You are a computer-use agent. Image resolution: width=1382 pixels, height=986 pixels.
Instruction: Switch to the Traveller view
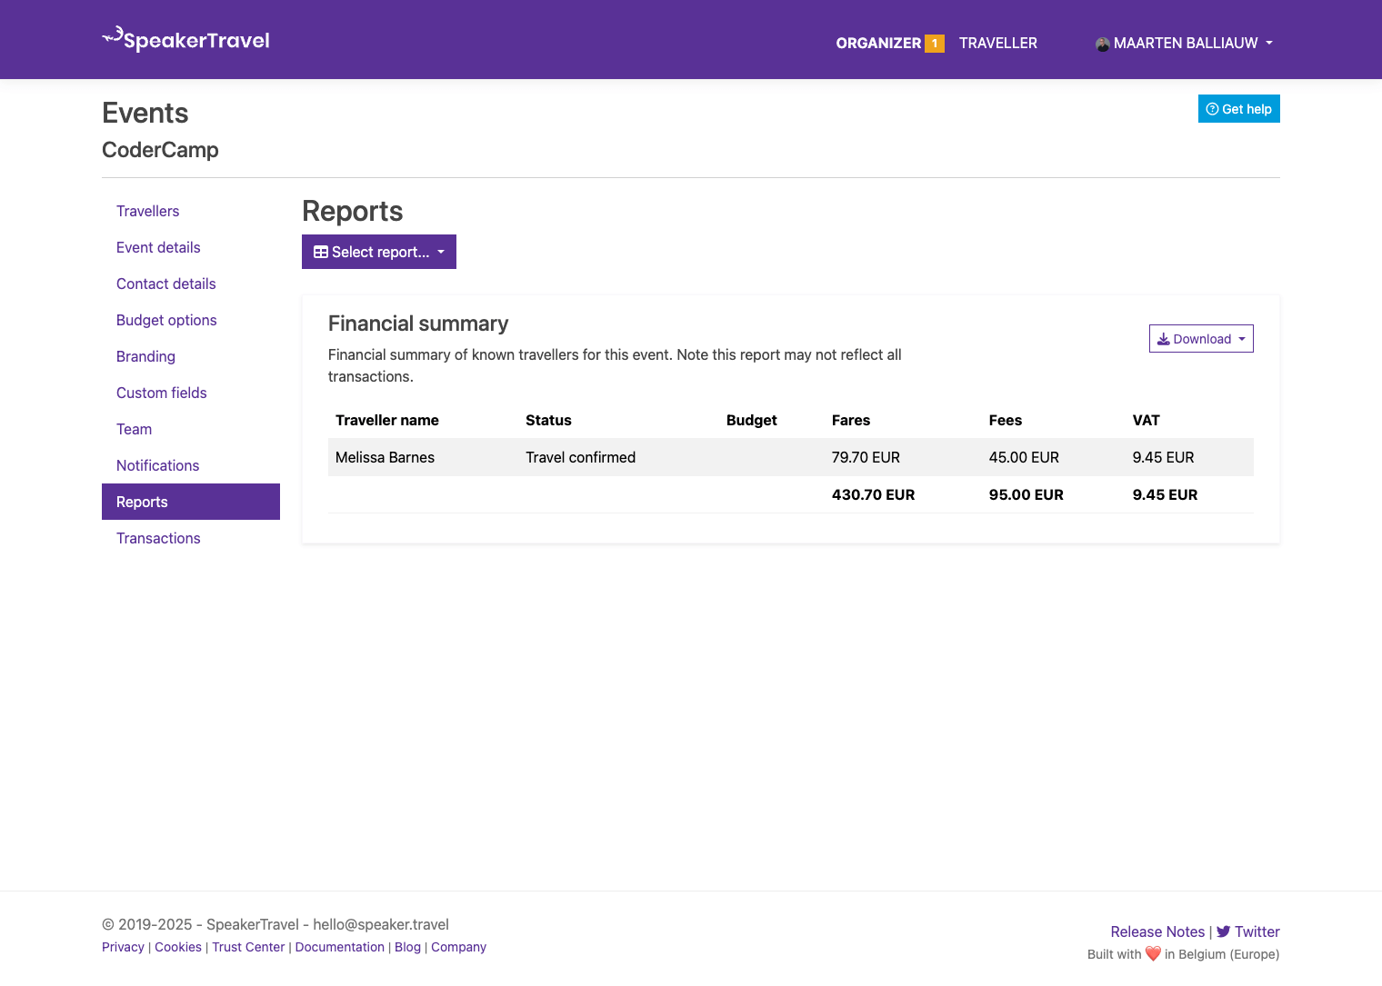[997, 43]
